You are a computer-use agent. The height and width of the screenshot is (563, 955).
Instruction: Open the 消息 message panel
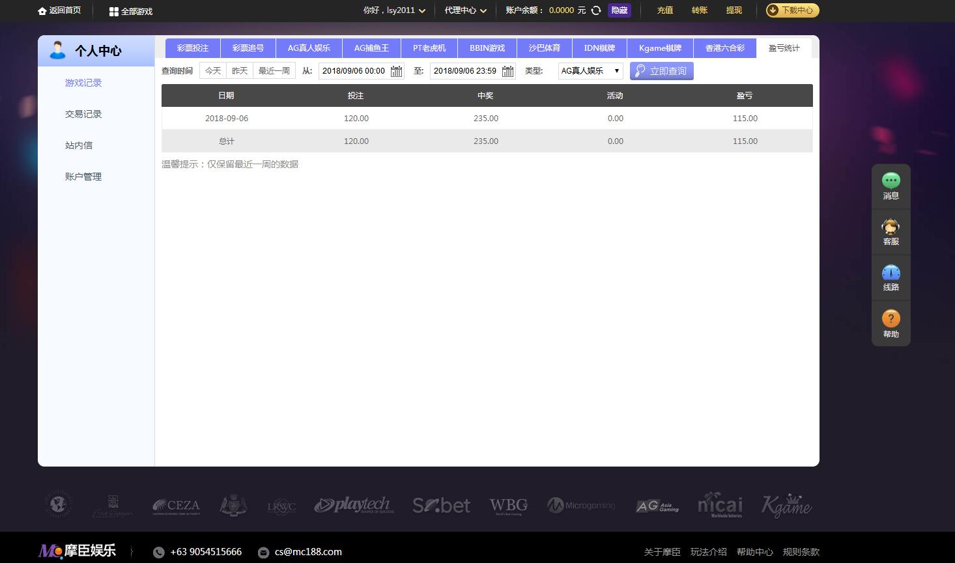891,186
